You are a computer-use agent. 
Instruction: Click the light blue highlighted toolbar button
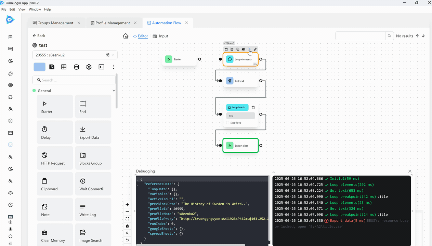point(39,67)
